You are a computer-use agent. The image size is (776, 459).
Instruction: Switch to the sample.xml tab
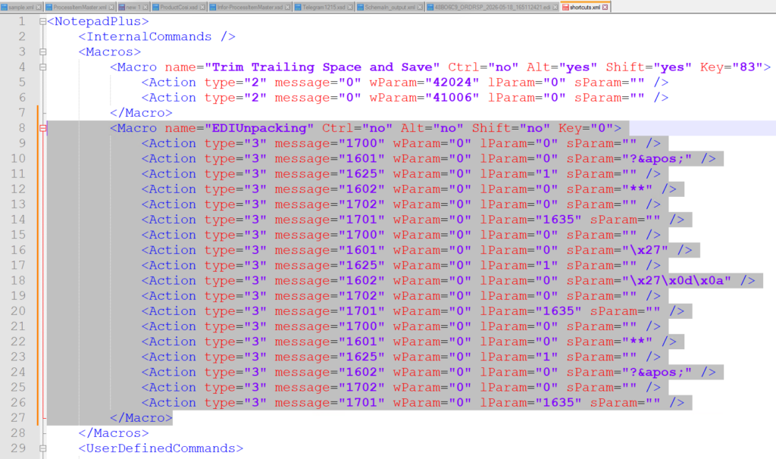[20, 7]
